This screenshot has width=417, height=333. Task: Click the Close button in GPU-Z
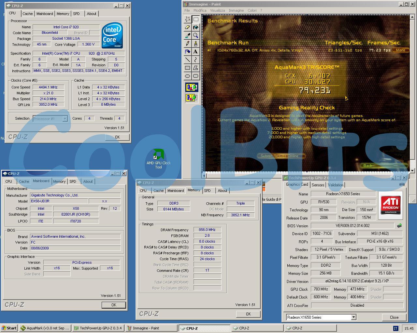click(x=394, y=317)
